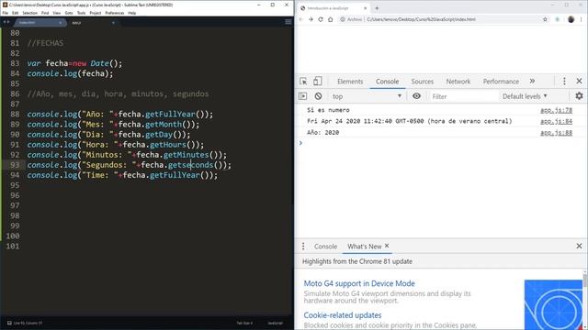
Task: Open Sublime Text Find menu
Action: click(x=45, y=13)
